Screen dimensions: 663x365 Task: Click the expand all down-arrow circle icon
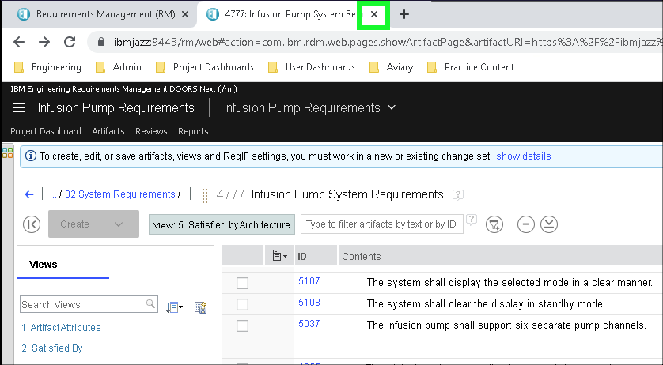click(x=549, y=224)
